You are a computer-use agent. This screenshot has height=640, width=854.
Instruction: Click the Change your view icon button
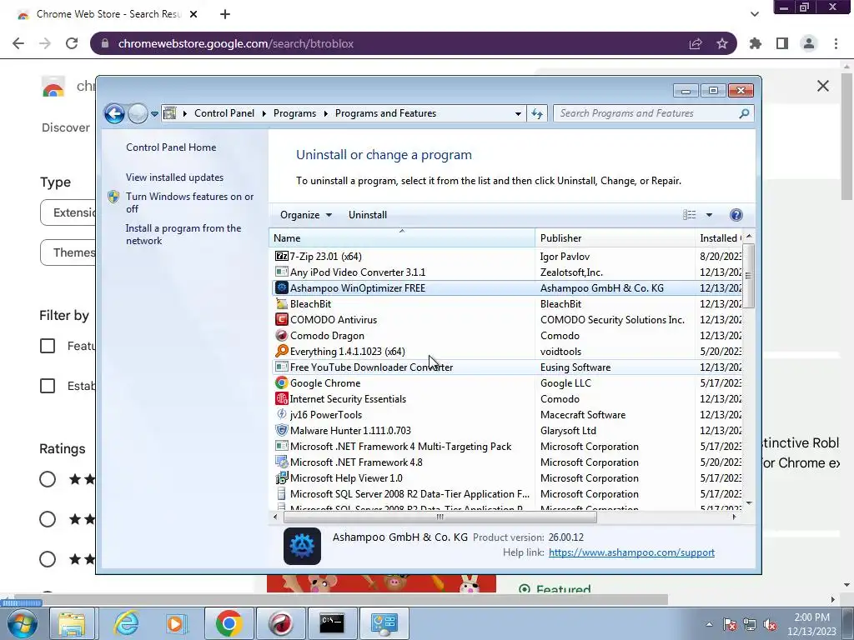pos(690,215)
